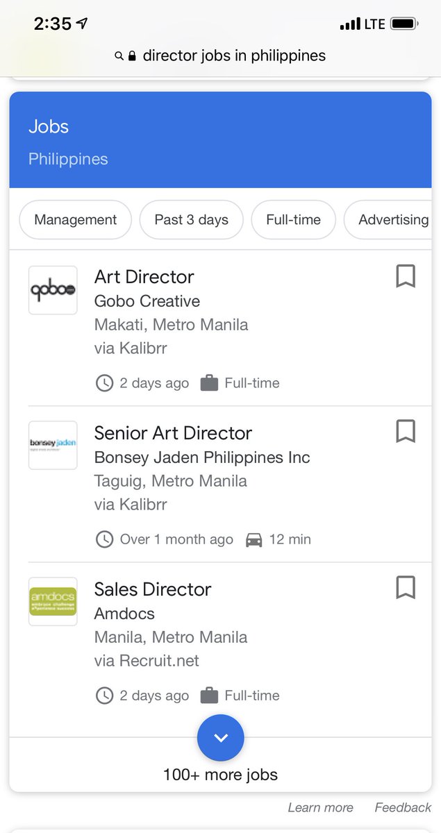Bookmark the Sales Director job at Amdocs
The image size is (441, 833).
point(406,587)
